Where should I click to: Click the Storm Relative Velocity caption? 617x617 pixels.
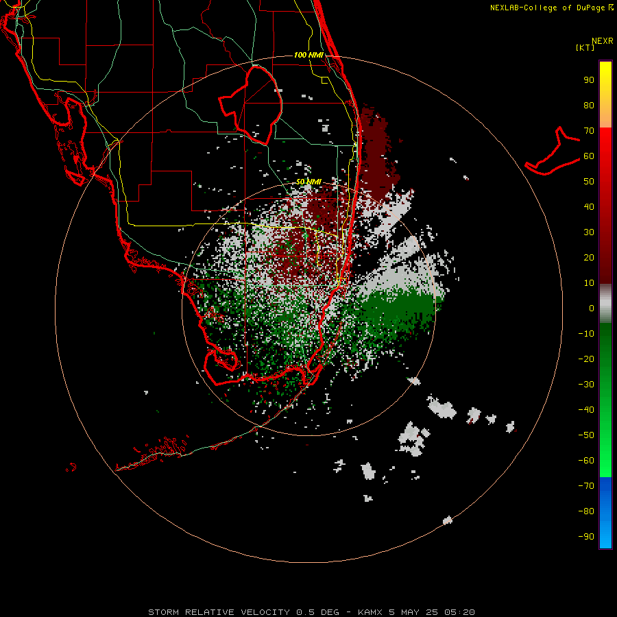pyautogui.click(x=311, y=612)
